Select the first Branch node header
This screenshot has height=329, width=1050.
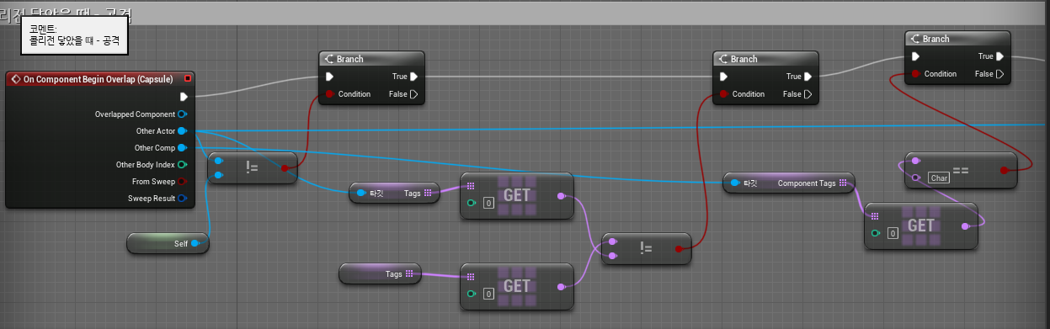tap(371, 59)
